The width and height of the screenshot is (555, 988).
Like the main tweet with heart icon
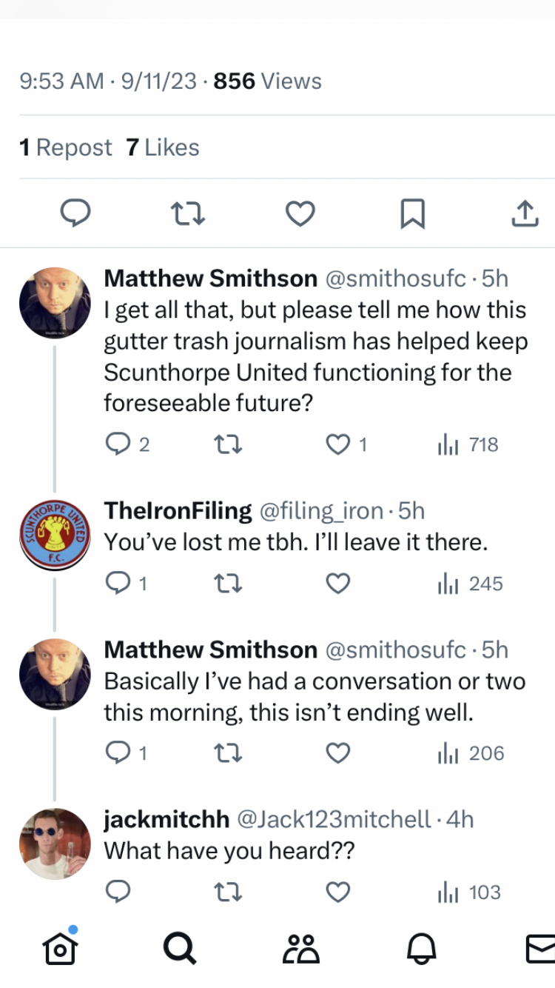point(300,214)
